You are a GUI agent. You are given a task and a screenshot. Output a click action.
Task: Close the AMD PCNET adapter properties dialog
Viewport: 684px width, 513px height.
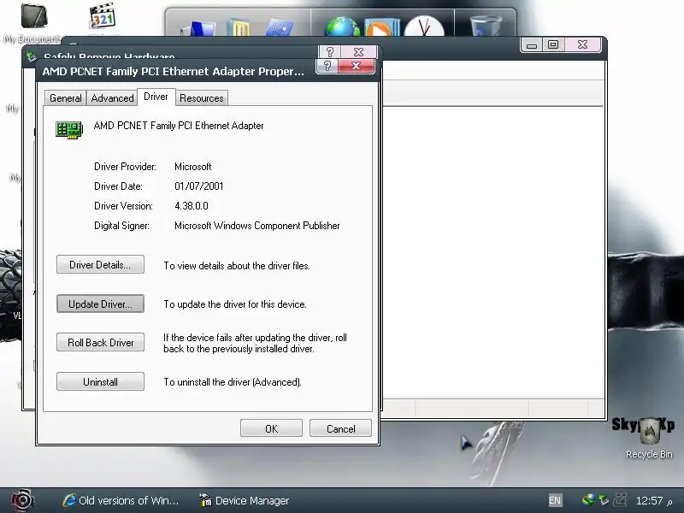[356, 66]
